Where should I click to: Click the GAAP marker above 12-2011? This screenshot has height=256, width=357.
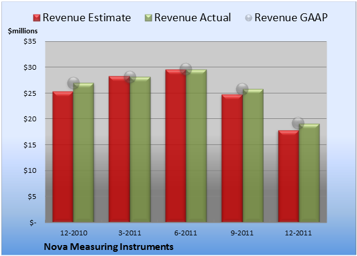pyautogui.click(x=298, y=123)
